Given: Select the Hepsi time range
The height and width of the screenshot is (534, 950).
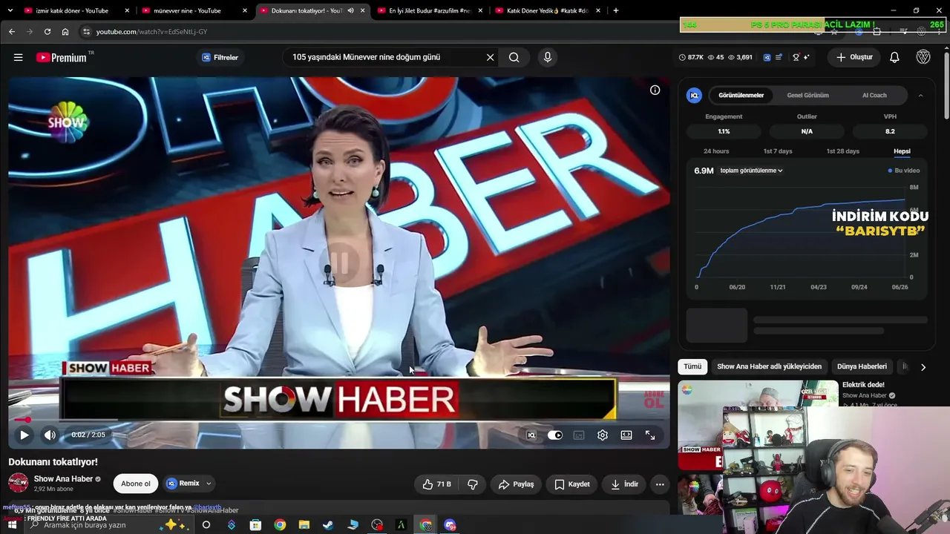Looking at the screenshot, I should pyautogui.click(x=902, y=151).
